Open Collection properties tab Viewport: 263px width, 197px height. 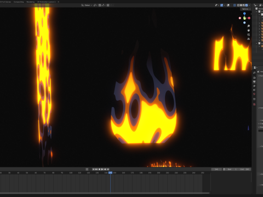pos(254,99)
